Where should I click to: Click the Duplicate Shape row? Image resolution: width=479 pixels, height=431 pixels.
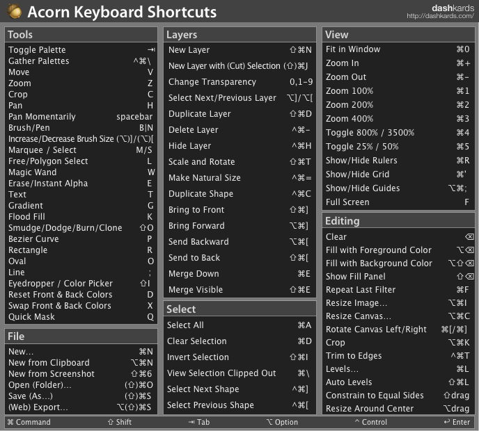(x=239, y=194)
